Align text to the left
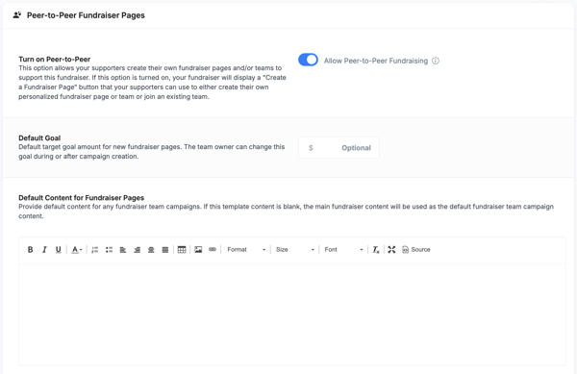Image resolution: width=577 pixels, height=374 pixels. tap(123, 250)
